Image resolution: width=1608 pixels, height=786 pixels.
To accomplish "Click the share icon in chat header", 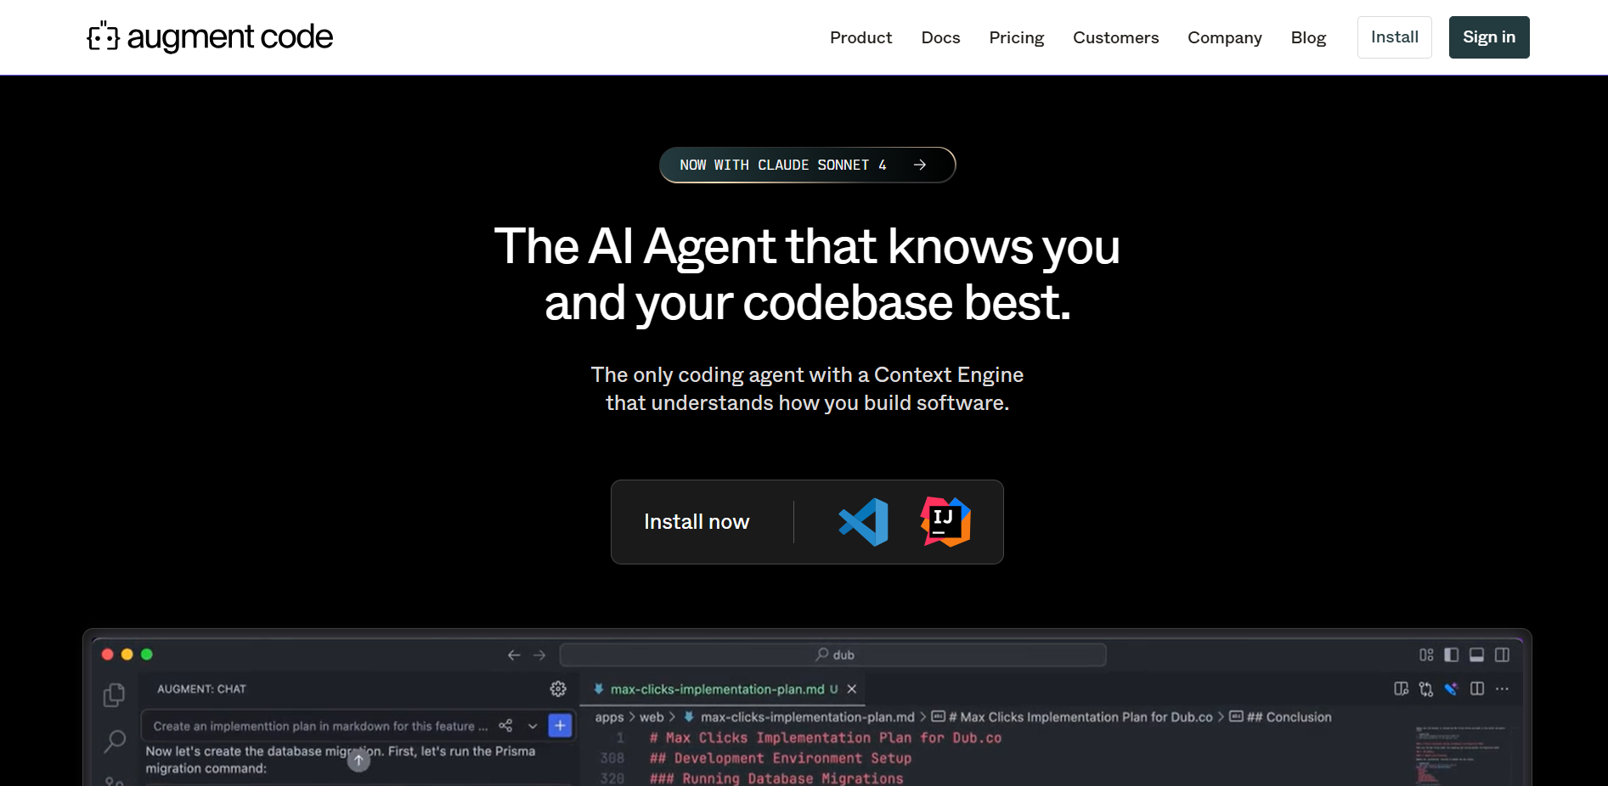I will point(505,726).
